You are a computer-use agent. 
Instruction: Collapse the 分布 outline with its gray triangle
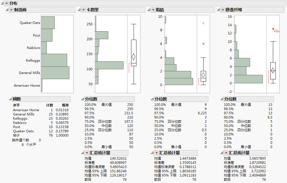pos(2,3)
